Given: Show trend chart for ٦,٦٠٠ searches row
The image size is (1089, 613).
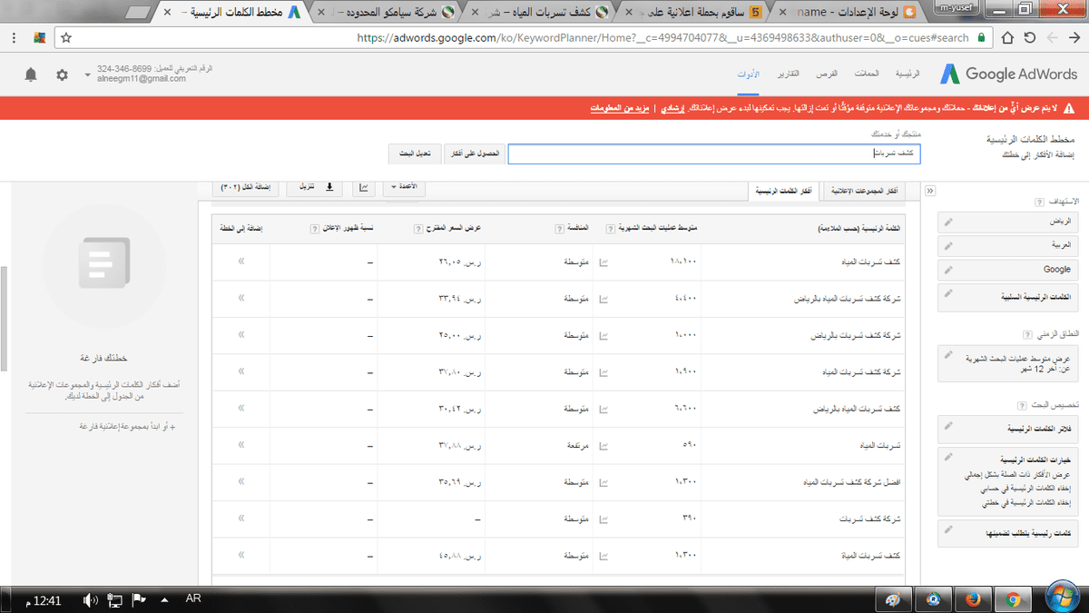Looking at the screenshot, I should tap(604, 410).
